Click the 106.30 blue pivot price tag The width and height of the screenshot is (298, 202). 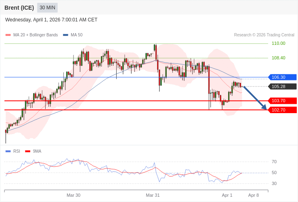[282, 77]
